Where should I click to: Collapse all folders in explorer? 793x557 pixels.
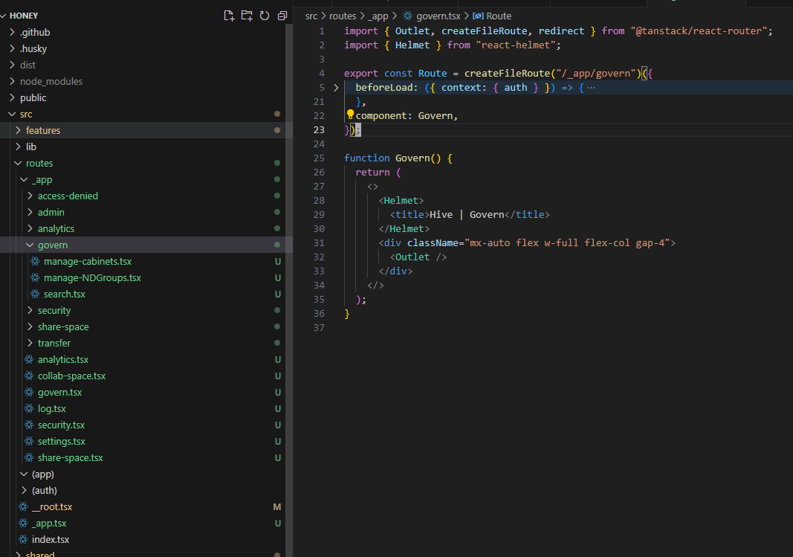282,16
